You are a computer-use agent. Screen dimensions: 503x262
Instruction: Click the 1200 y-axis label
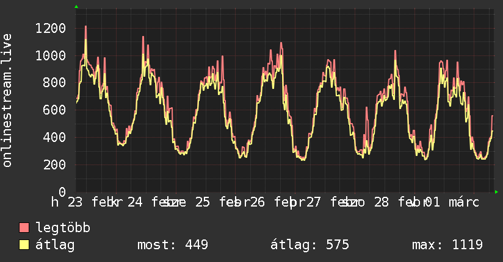click(51, 29)
